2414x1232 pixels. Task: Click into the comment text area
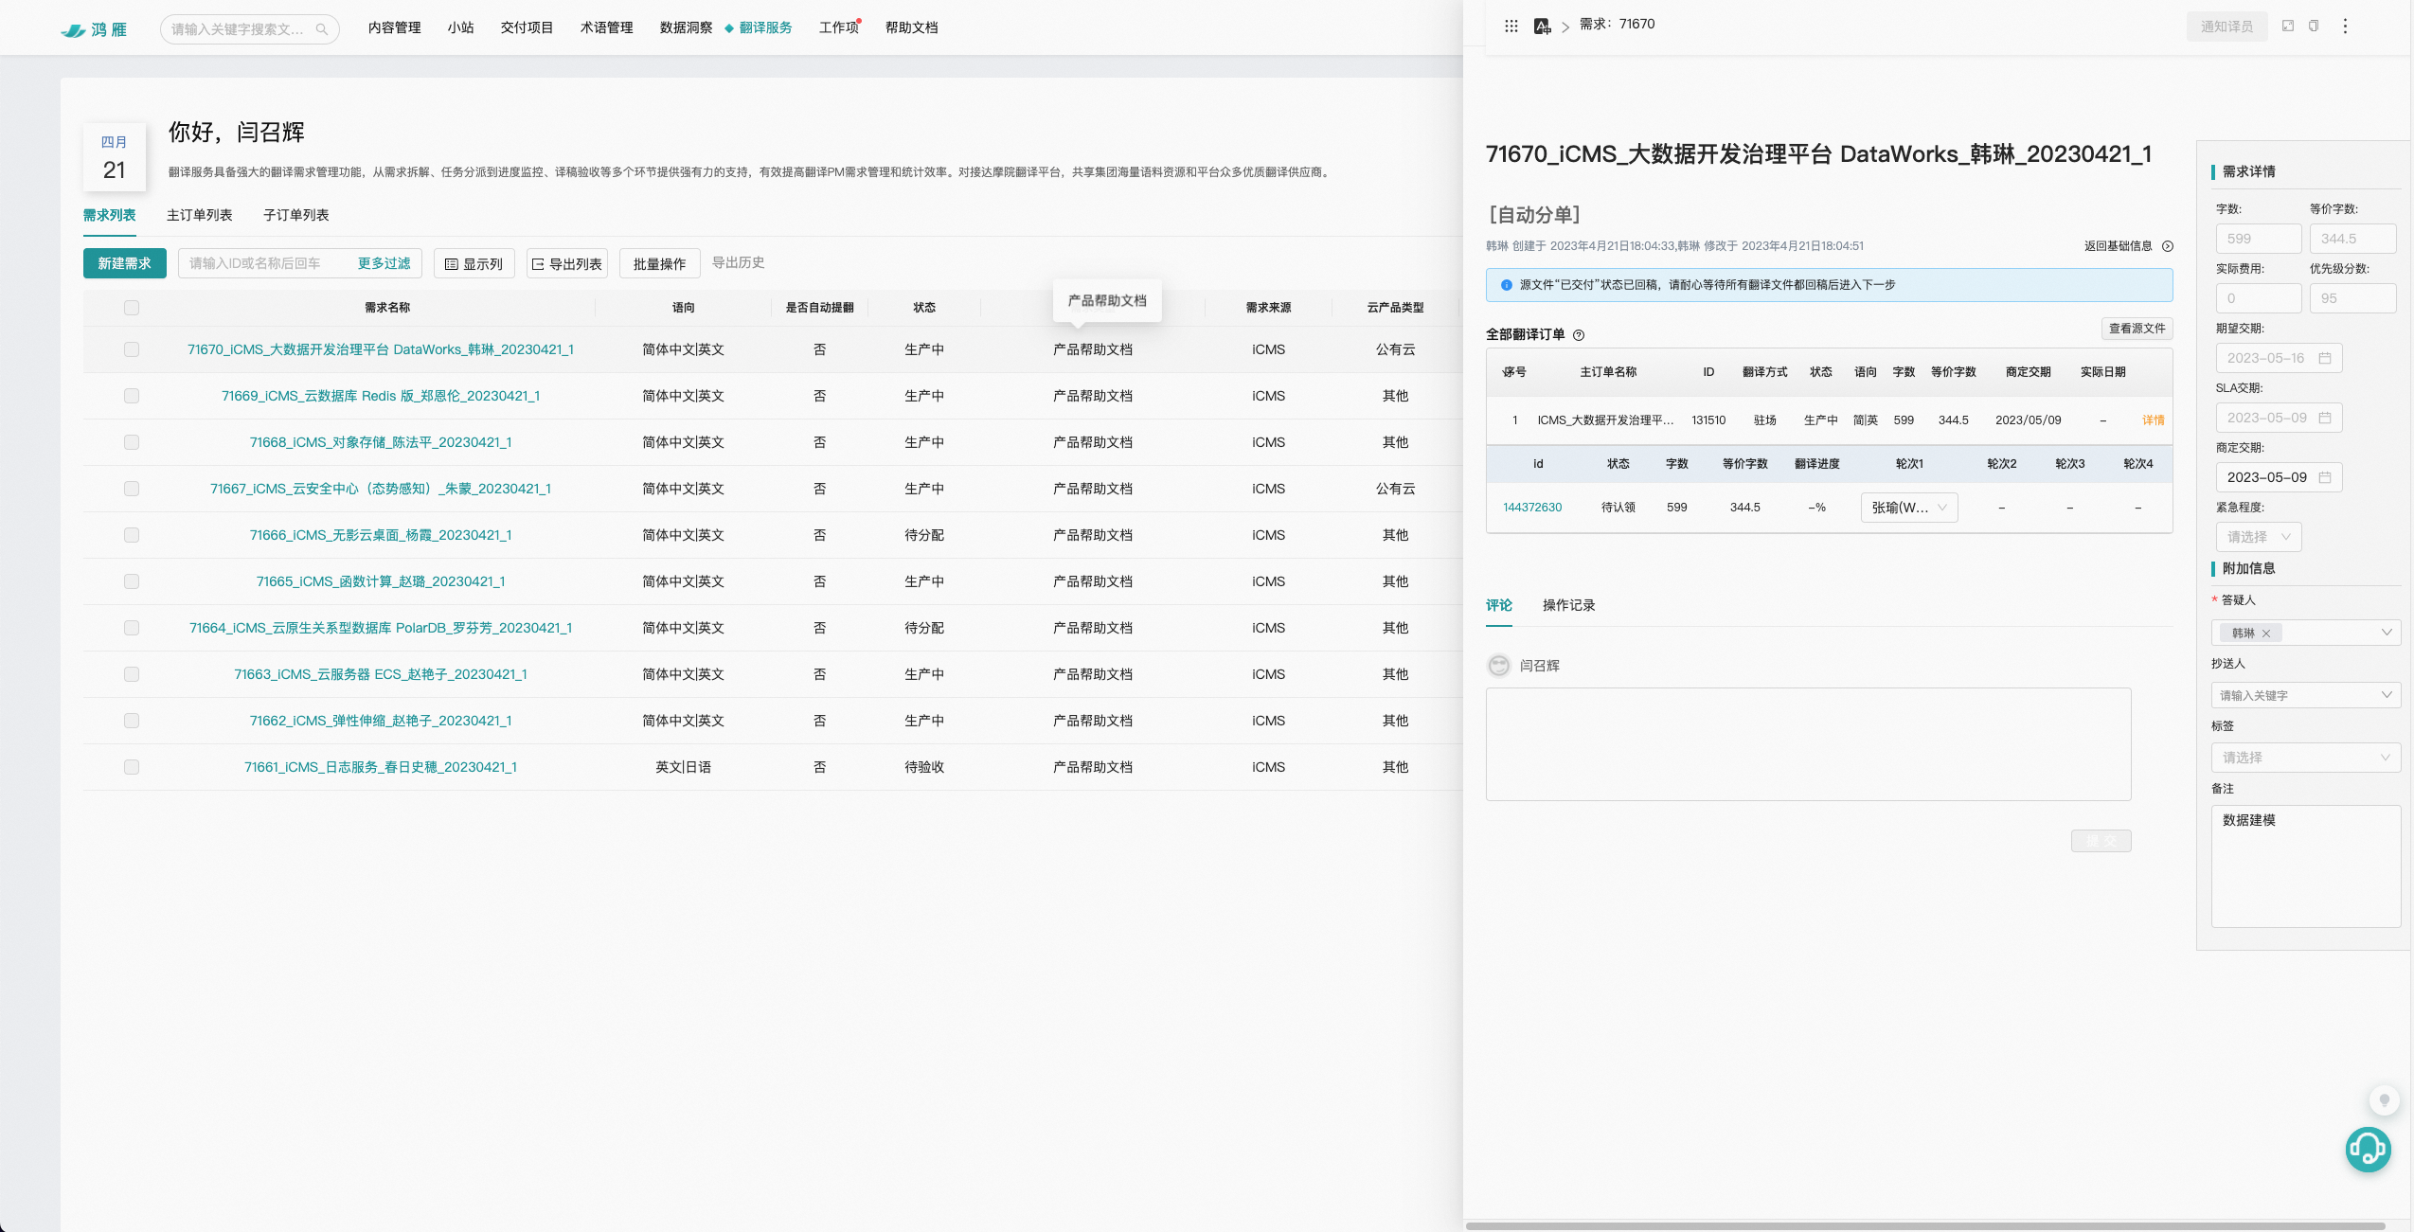click(1808, 744)
